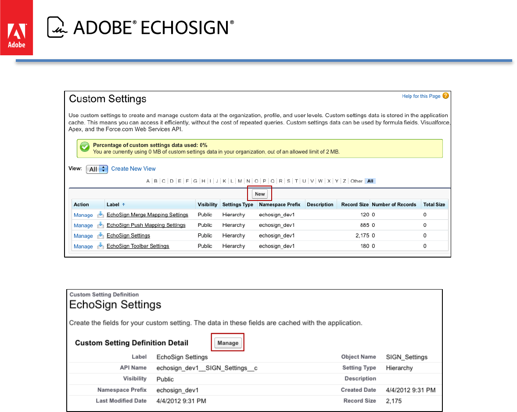
Task: Open the EchoSign Settings label link
Action: pos(128,236)
